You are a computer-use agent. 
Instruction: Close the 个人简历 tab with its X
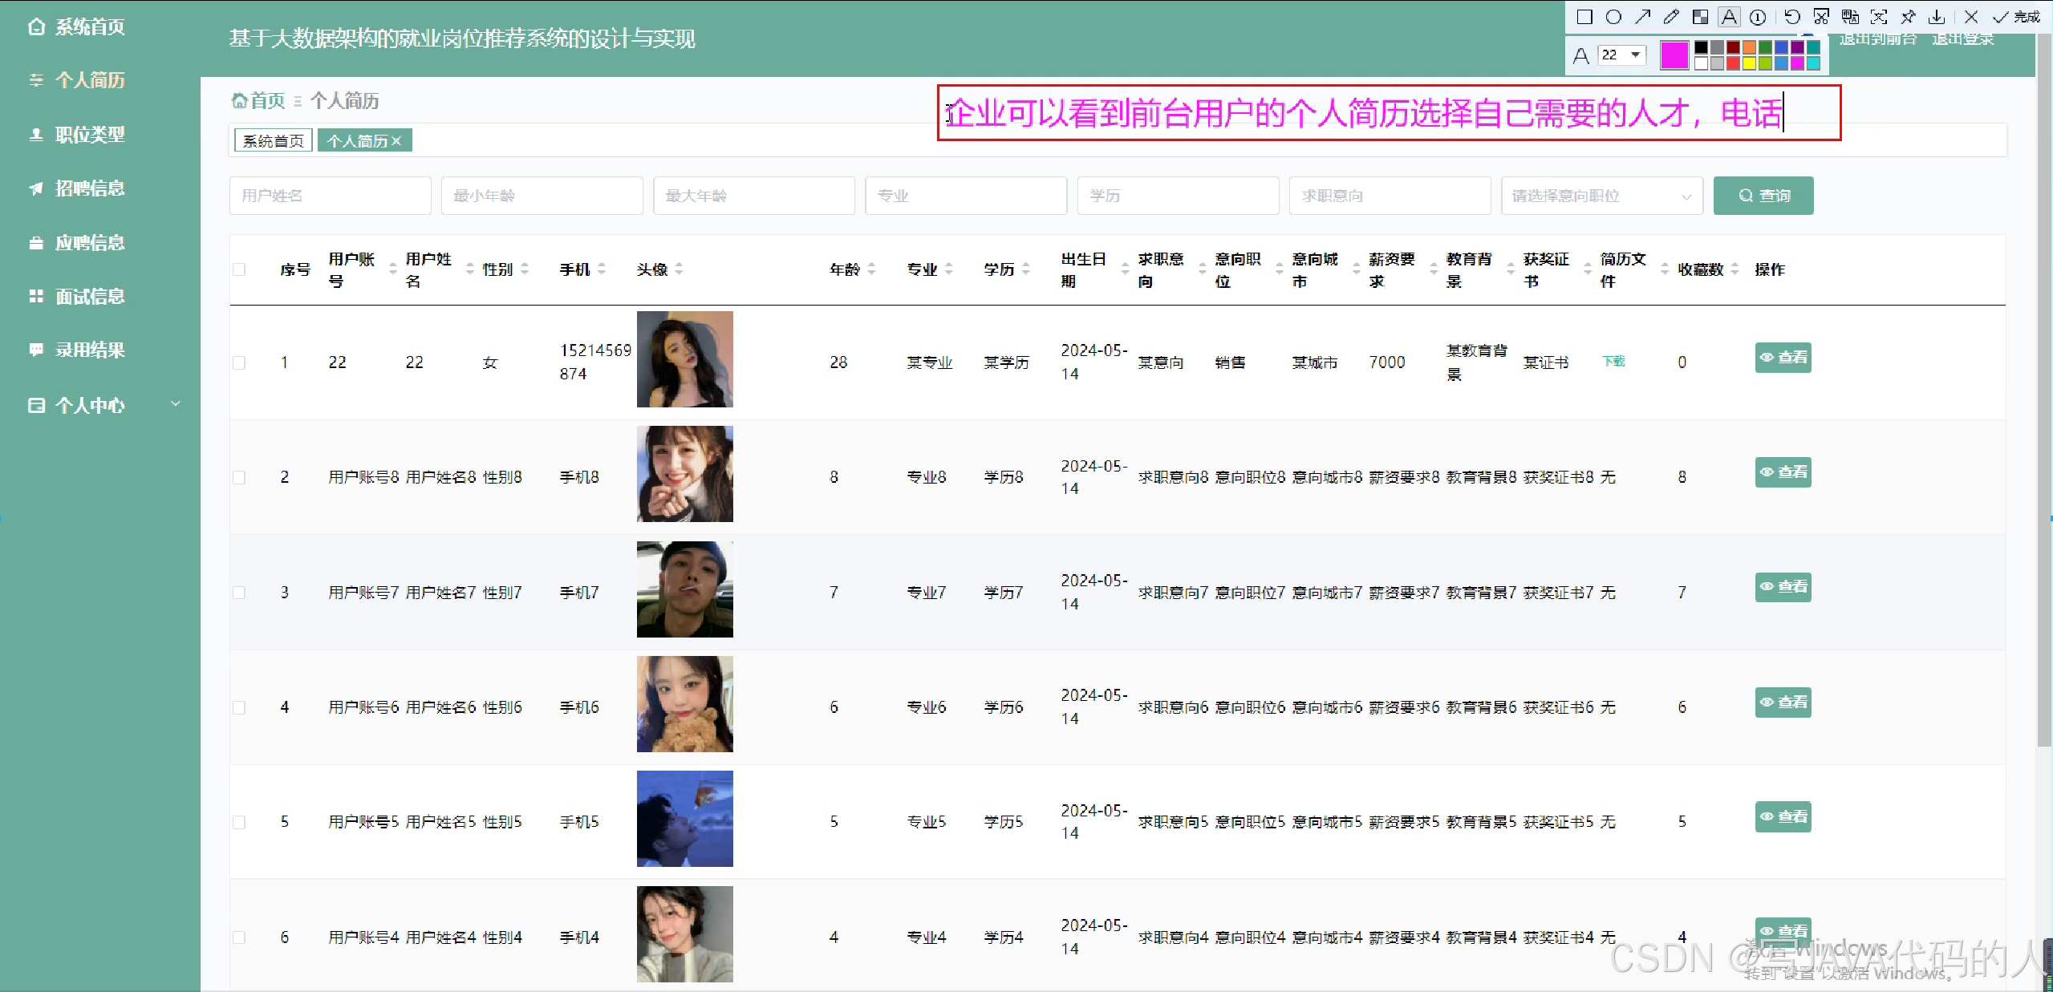(396, 141)
